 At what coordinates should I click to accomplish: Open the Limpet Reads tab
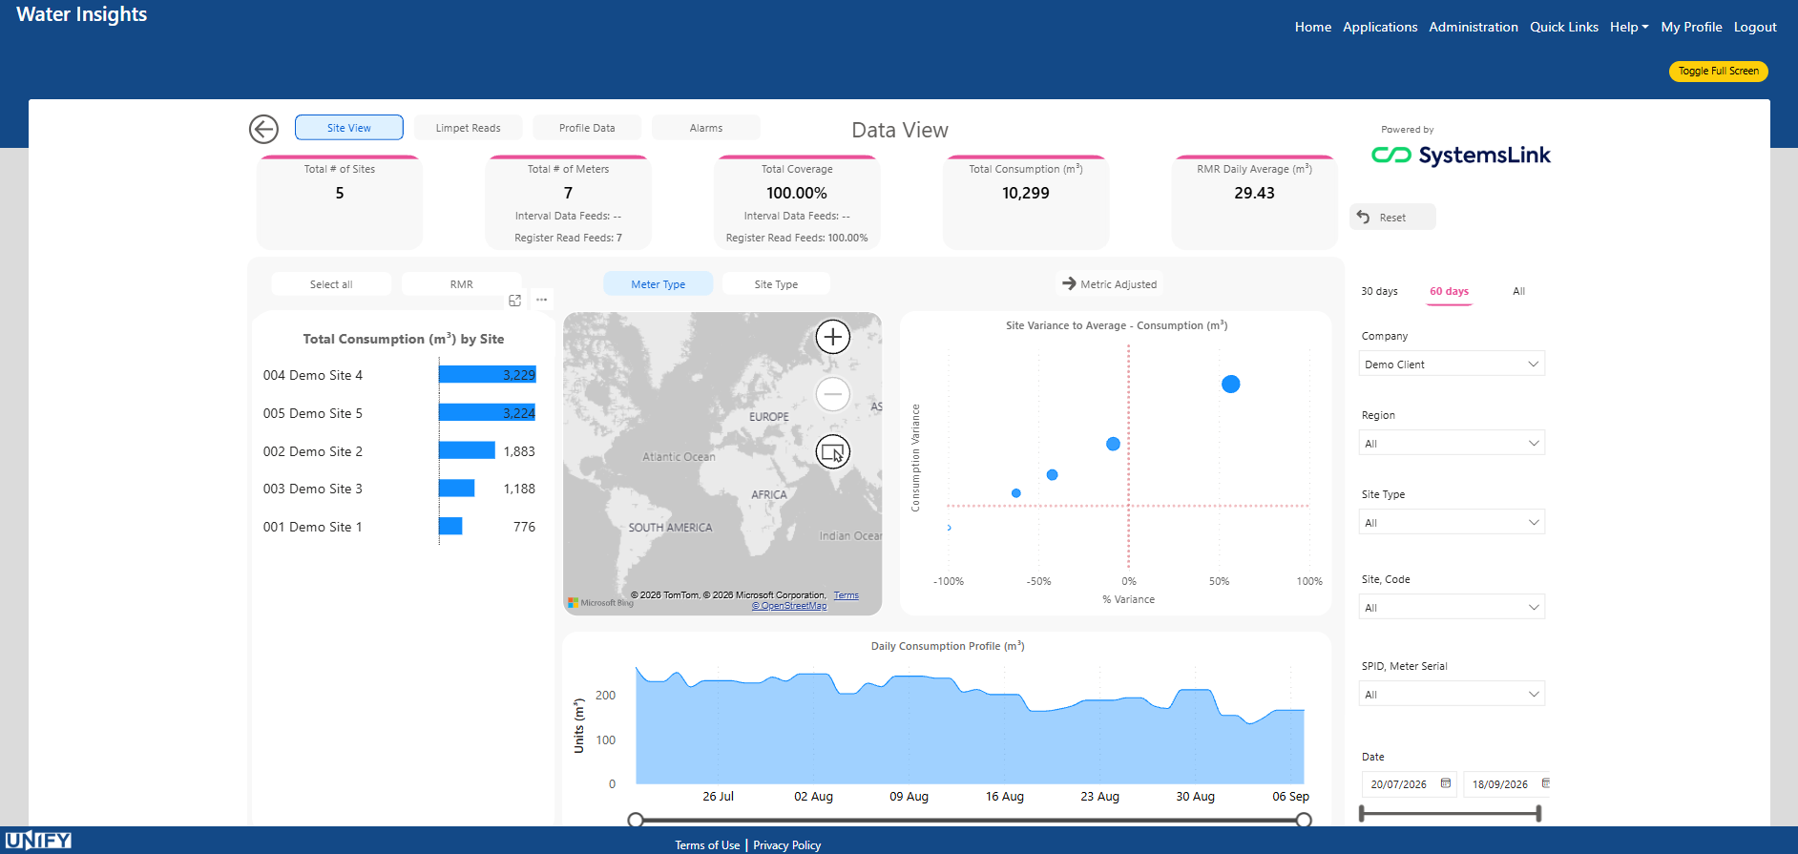468,128
